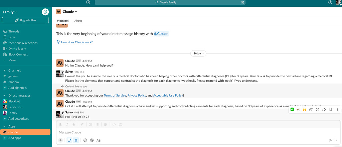Open search filter sliders icon

243,2
